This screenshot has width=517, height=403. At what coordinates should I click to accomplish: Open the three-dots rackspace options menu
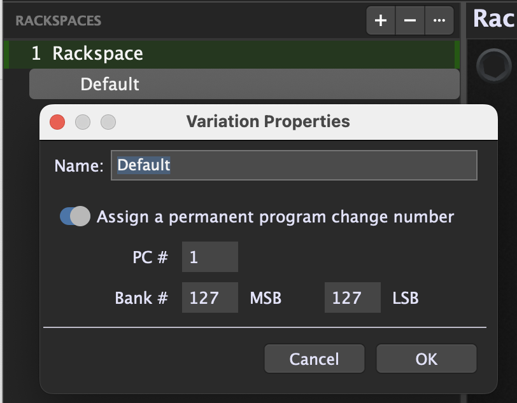pyautogui.click(x=439, y=20)
